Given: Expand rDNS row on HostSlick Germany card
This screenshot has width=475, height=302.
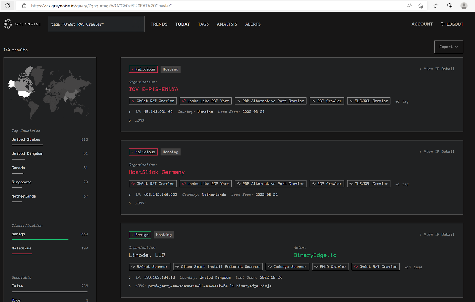Looking at the screenshot, I should click(x=130, y=203).
